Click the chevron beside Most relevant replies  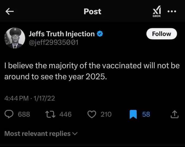click(75, 134)
